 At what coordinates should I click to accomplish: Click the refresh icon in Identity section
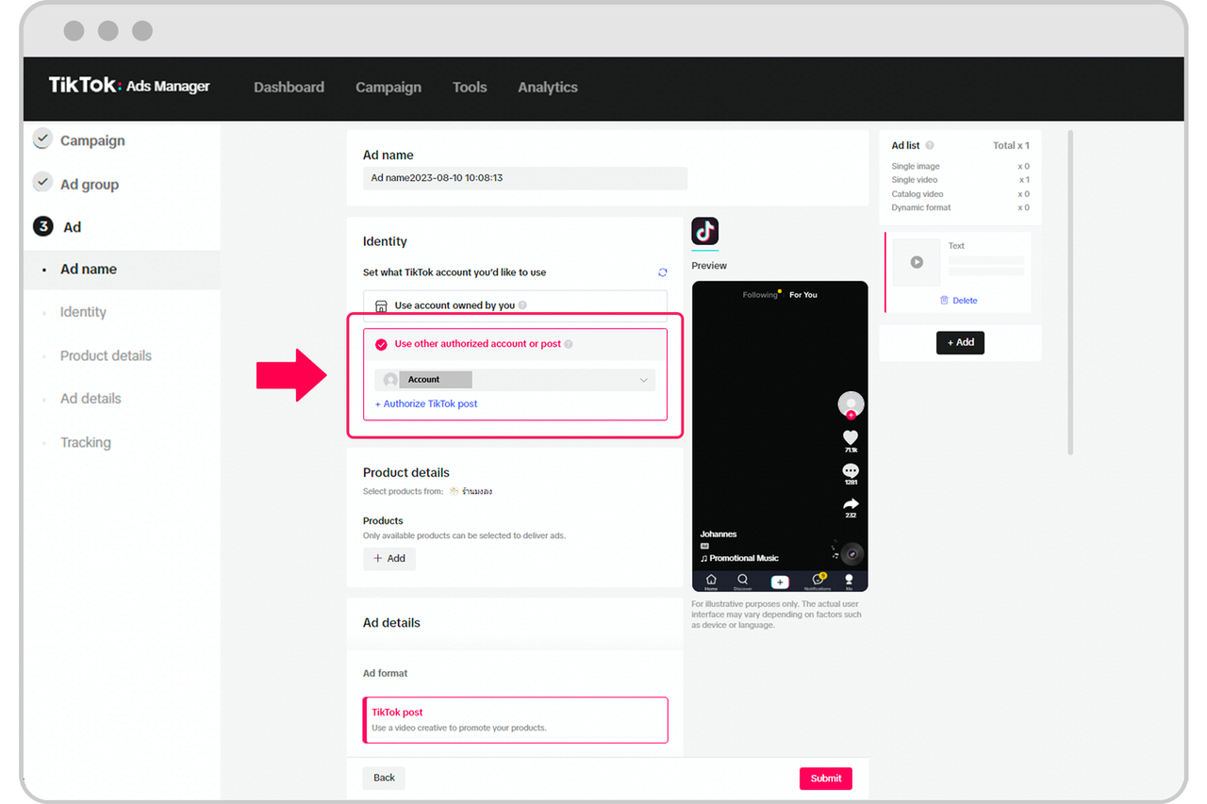[x=662, y=272]
